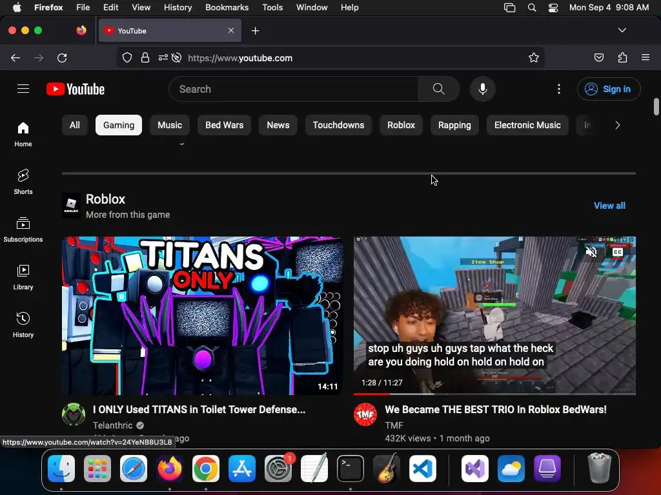
Task: Open Library from the sidebar
Action: coord(23,277)
